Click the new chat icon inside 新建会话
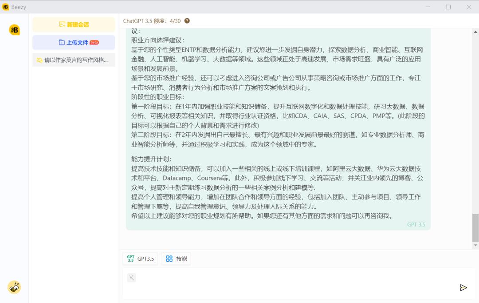This screenshot has height=303, width=479. tap(62, 24)
